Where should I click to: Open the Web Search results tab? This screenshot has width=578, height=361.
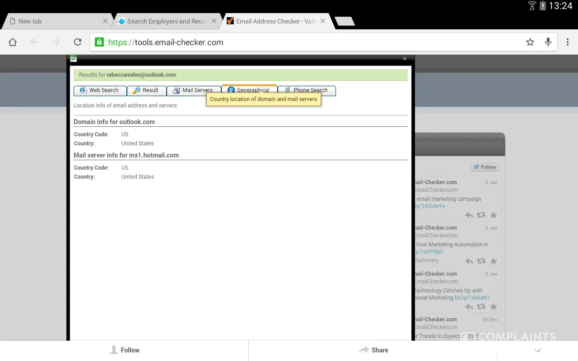point(100,90)
